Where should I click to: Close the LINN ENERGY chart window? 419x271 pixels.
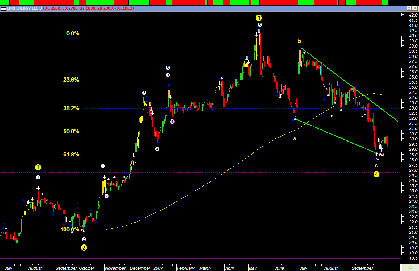(x=414, y=9)
